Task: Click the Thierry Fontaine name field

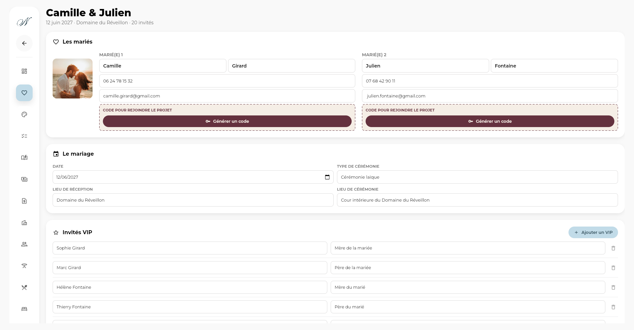Action: coord(190,307)
